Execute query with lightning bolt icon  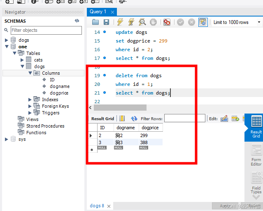click(120, 22)
